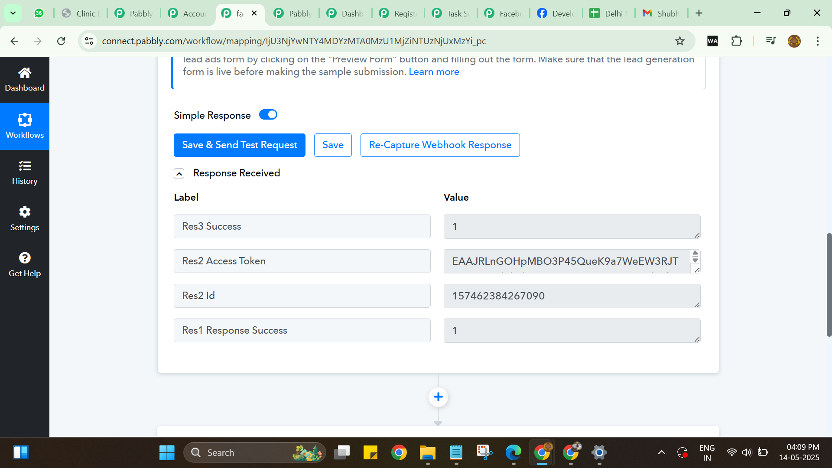The width and height of the screenshot is (832, 468).
Task: Open the History page
Action: 25,173
